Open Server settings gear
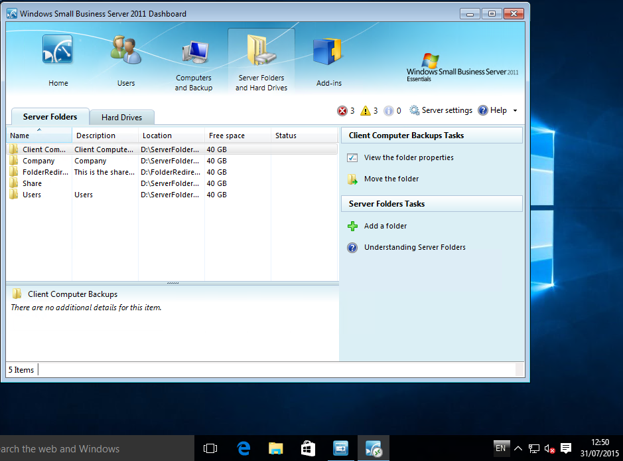This screenshot has height=461, width=623. point(441,111)
